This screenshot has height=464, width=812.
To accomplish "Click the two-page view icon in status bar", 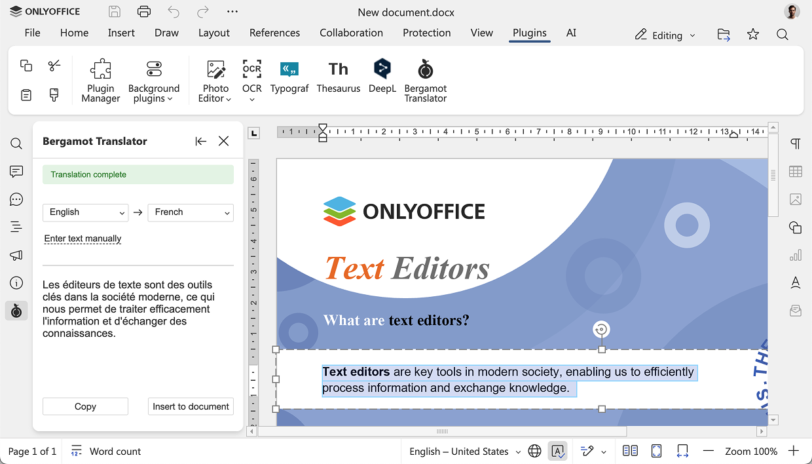I will click(630, 451).
